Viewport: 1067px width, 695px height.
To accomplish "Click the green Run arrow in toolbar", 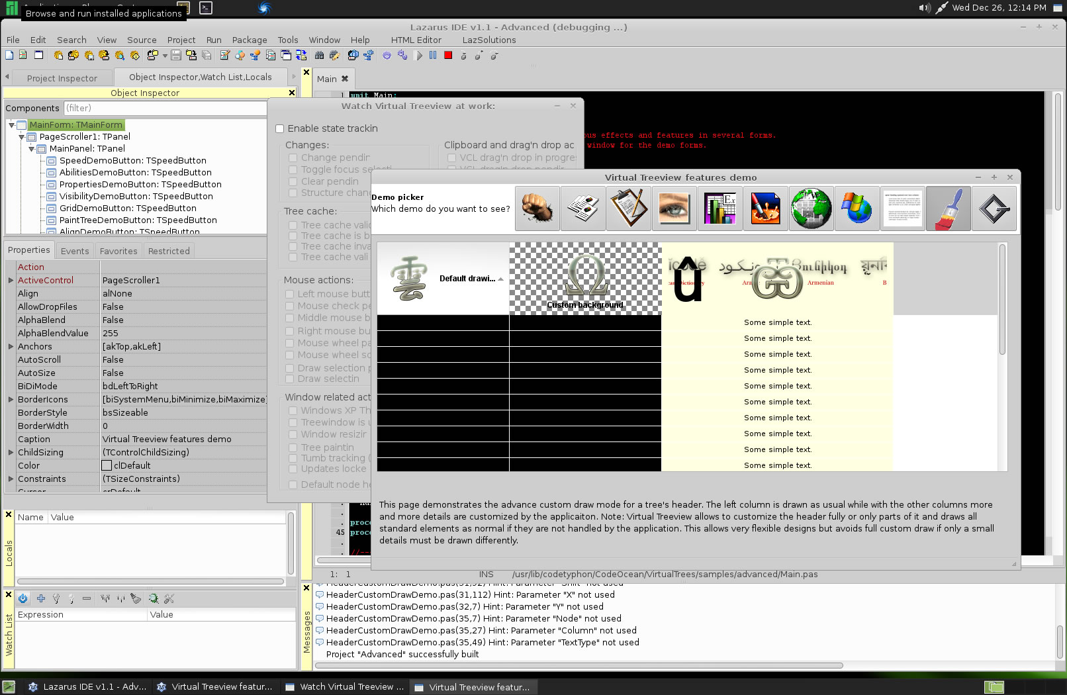I will point(418,56).
